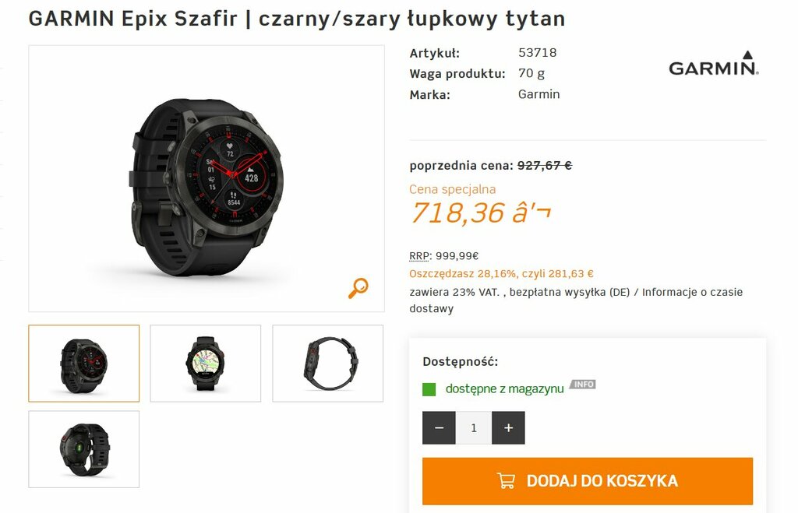
Task: Select the first watch thumbnail with red dial
Action: [84, 364]
